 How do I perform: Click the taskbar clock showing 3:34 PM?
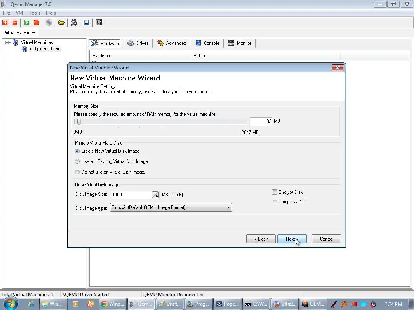tap(393, 304)
